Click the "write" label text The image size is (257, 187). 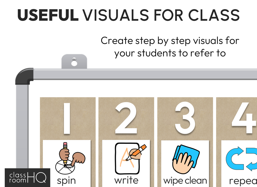coord(126,180)
